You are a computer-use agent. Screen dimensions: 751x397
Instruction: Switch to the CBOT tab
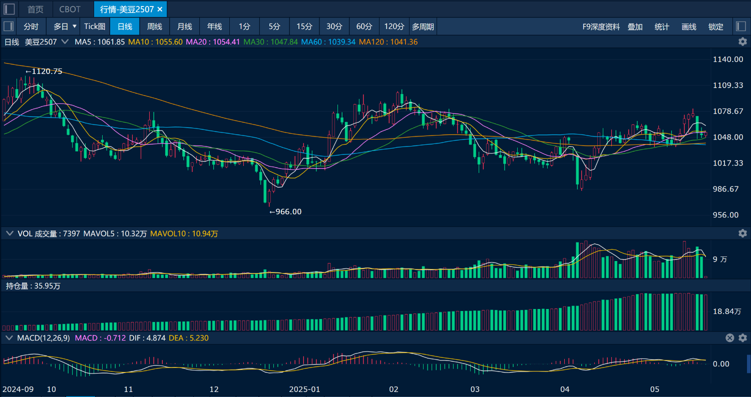pos(70,9)
